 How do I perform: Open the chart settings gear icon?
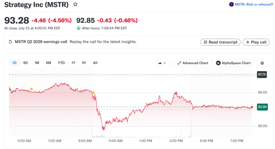[x=262, y=63]
